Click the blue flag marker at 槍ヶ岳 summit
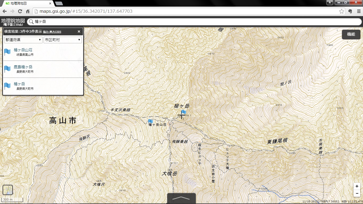This screenshot has width=363, height=204. click(x=184, y=113)
